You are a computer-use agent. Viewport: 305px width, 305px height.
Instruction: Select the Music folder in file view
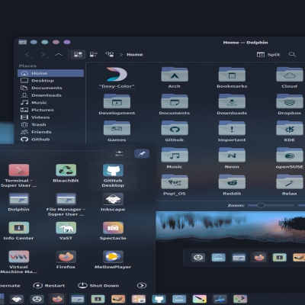pos(175,155)
